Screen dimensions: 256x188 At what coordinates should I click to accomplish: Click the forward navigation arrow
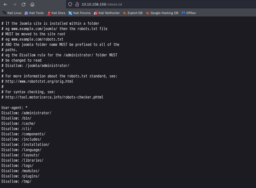pyautogui.click(x=14, y=5)
